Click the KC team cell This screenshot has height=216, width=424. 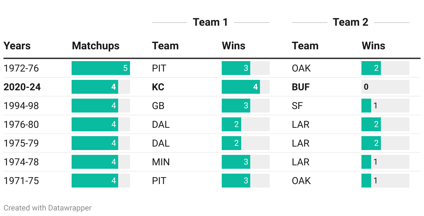pyautogui.click(x=158, y=87)
